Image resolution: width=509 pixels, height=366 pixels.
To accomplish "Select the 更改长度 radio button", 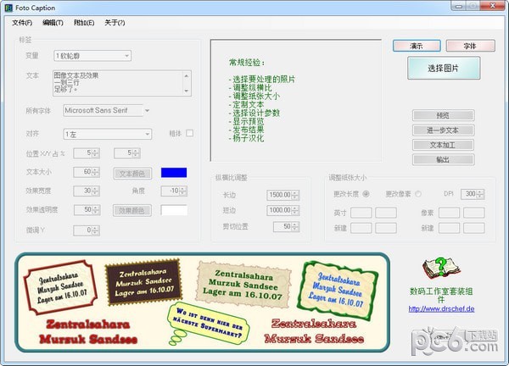I will [x=366, y=194].
